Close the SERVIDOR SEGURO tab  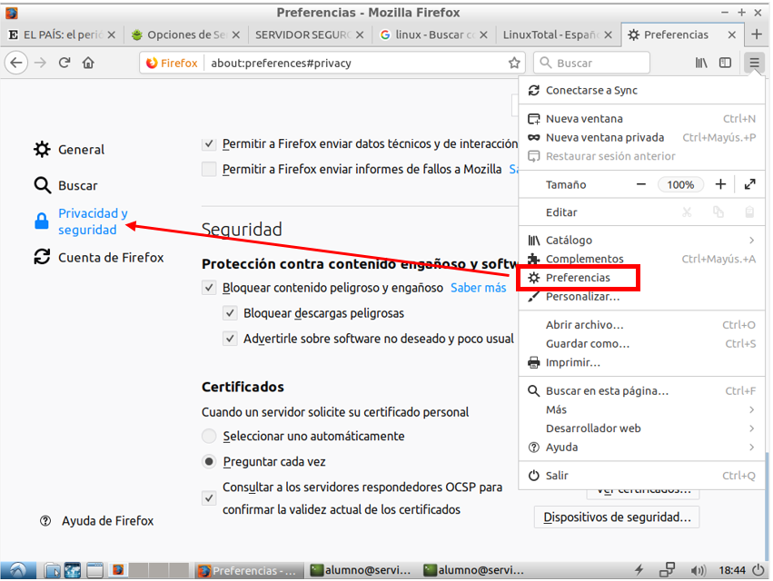coord(360,35)
